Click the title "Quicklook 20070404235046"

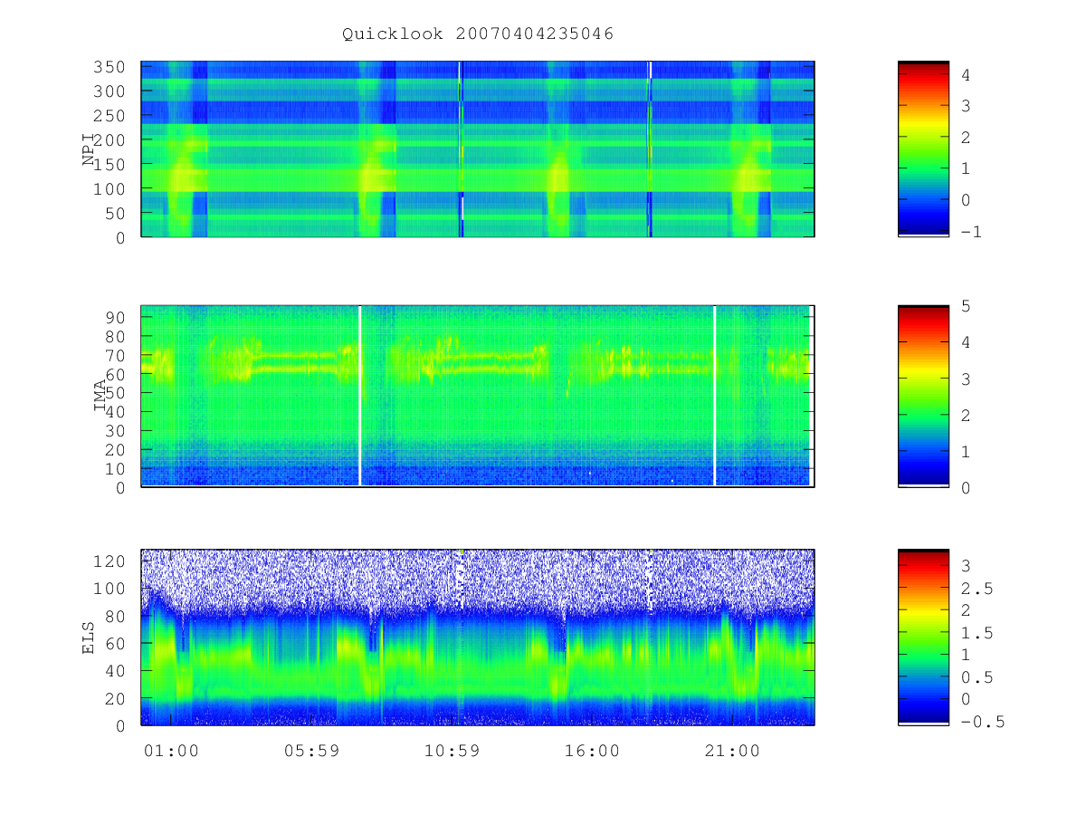pyautogui.click(x=478, y=34)
